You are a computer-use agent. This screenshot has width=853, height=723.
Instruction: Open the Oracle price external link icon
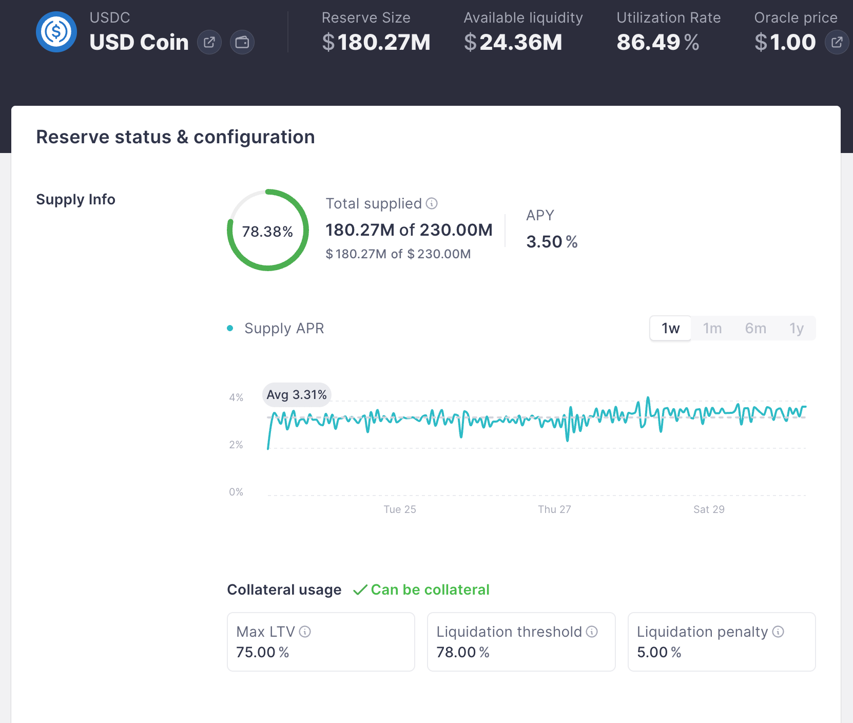pyautogui.click(x=837, y=42)
